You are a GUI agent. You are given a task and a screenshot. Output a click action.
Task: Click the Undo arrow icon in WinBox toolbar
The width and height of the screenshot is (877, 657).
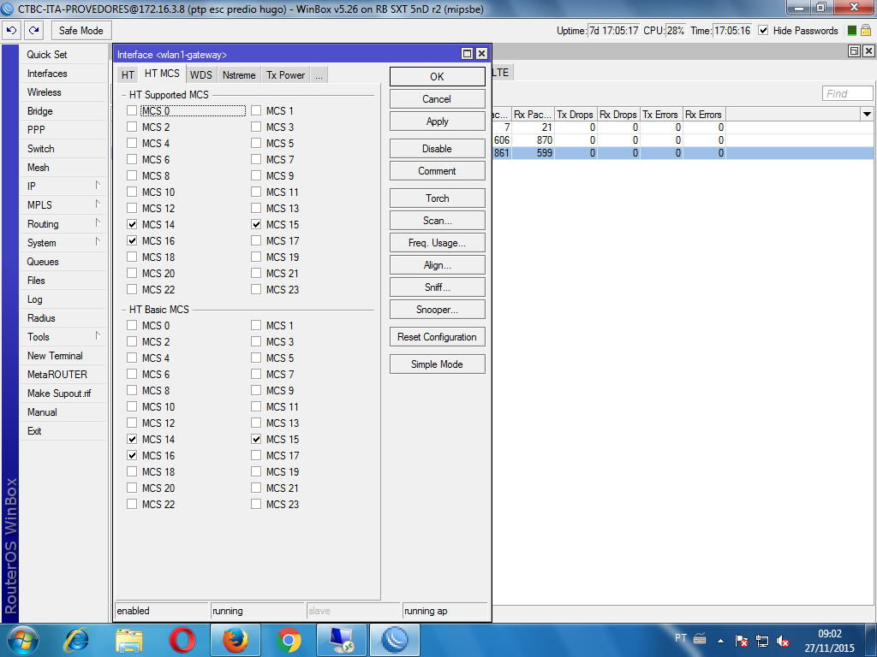tap(12, 30)
